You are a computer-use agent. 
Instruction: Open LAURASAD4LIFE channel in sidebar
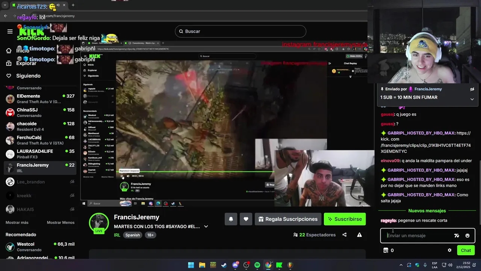40,154
